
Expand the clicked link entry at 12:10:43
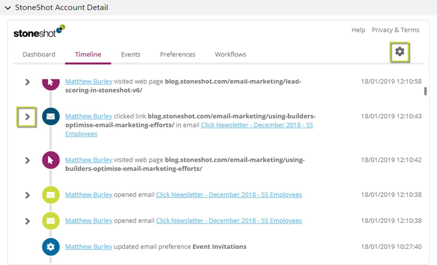click(x=27, y=117)
